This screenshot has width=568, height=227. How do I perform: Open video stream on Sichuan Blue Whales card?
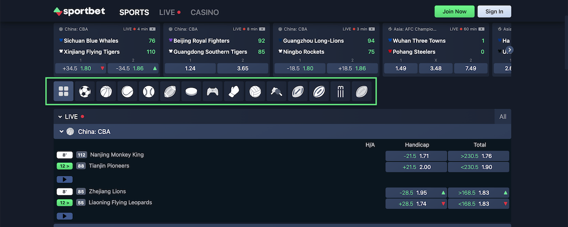pyautogui.click(x=153, y=29)
